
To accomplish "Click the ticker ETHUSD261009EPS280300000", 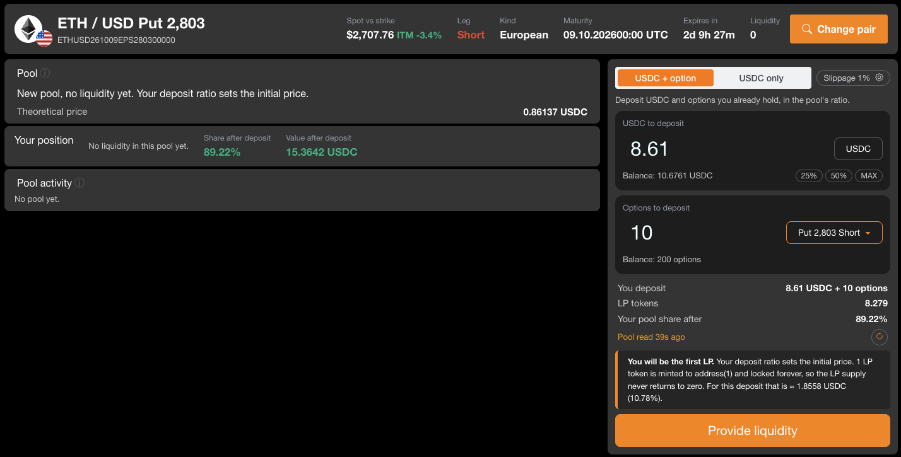I will tap(116, 40).
